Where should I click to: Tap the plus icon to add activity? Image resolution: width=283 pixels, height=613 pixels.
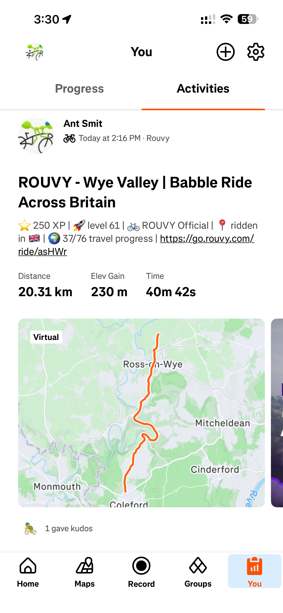point(225,52)
